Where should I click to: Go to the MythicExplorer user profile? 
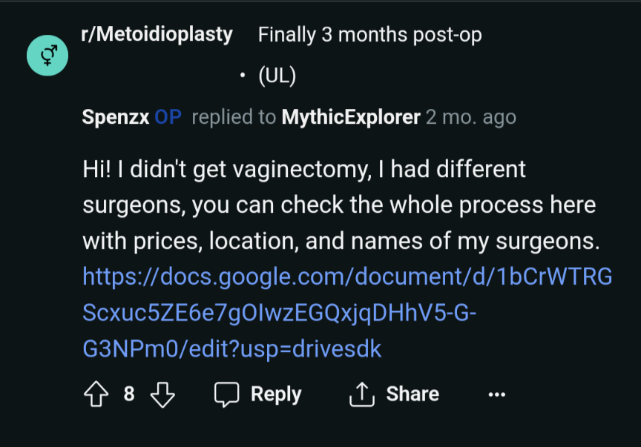point(351,117)
